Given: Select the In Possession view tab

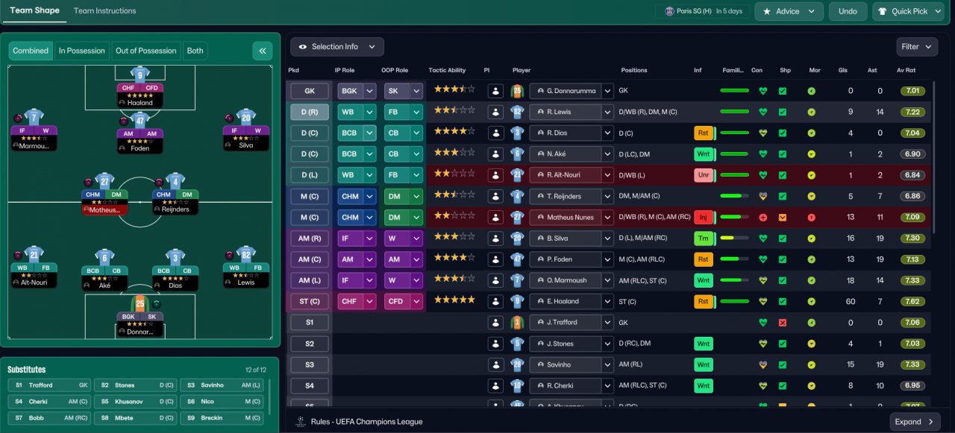Looking at the screenshot, I should (81, 51).
